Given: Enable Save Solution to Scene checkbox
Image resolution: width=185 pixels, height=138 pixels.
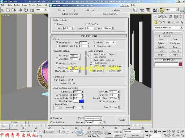Looking at the screenshot, I should click(91, 60).
